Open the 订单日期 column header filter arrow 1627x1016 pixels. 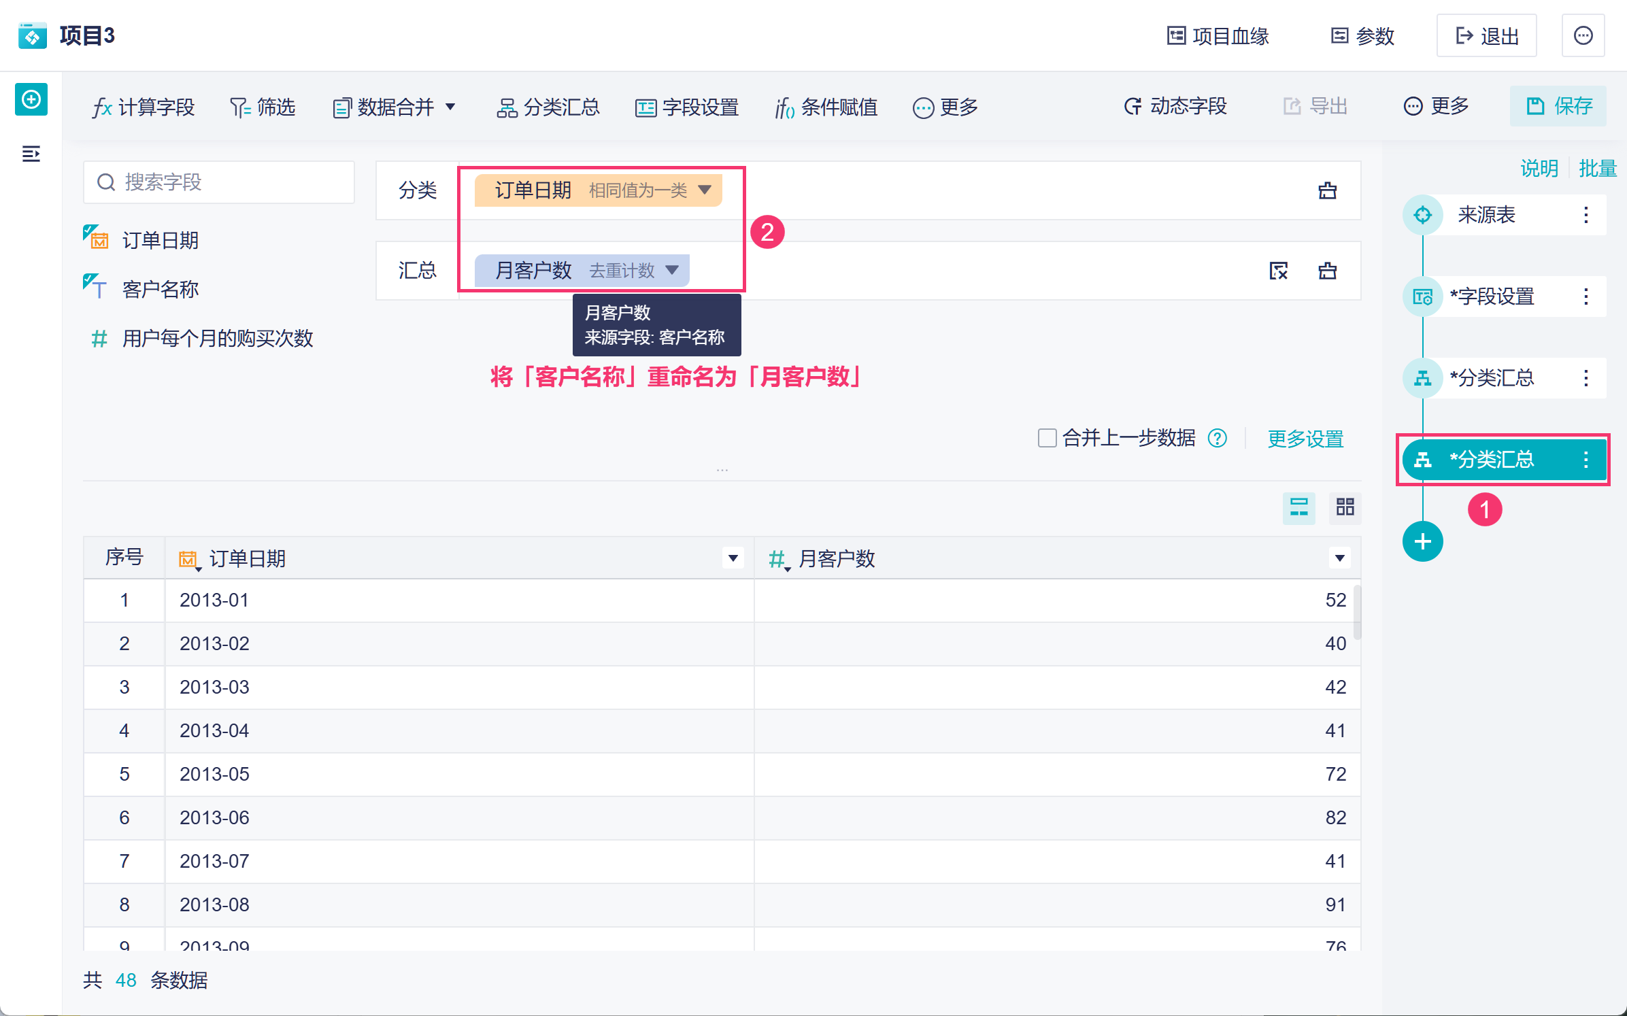pyautogui.click(x=733, y=558)
